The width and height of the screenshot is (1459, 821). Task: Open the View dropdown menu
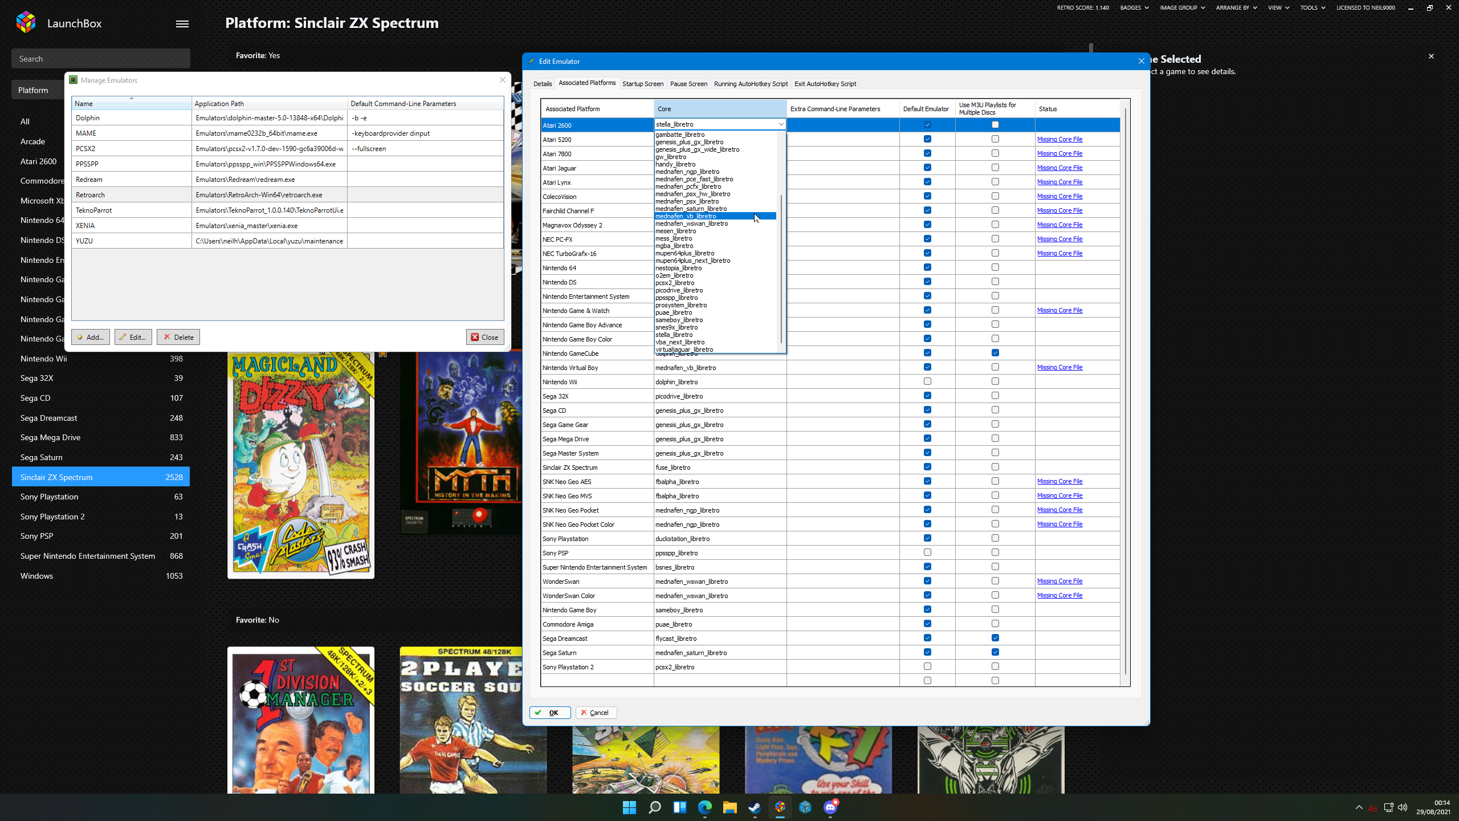pos(1278,7)
